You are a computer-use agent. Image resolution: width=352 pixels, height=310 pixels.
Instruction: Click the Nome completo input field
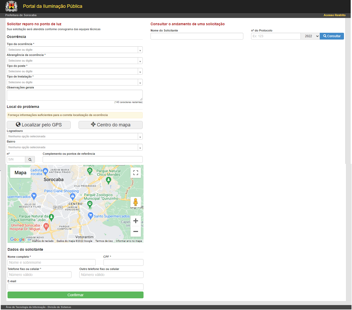(x=51, y=262)
